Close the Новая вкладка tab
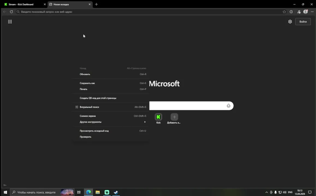This screenshot has width=316, height=196. coord(90,4)
